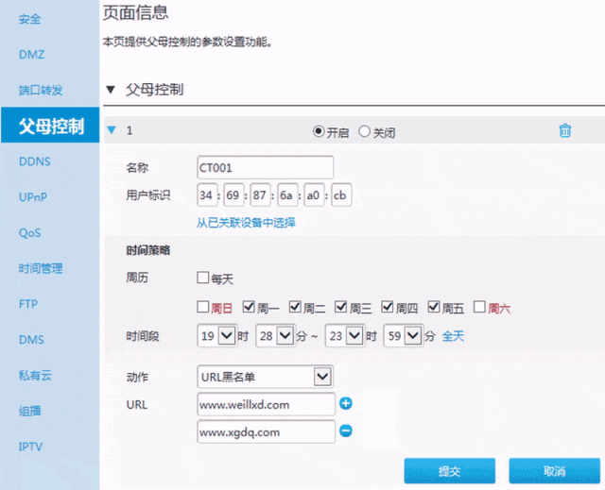Uncheck the 周三 checkbox
This screenshot has height=490, width=605.
coord(341,307)
